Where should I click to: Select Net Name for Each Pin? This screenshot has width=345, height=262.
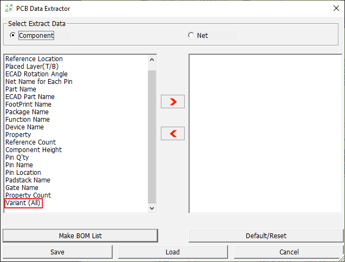click(38, 82)
